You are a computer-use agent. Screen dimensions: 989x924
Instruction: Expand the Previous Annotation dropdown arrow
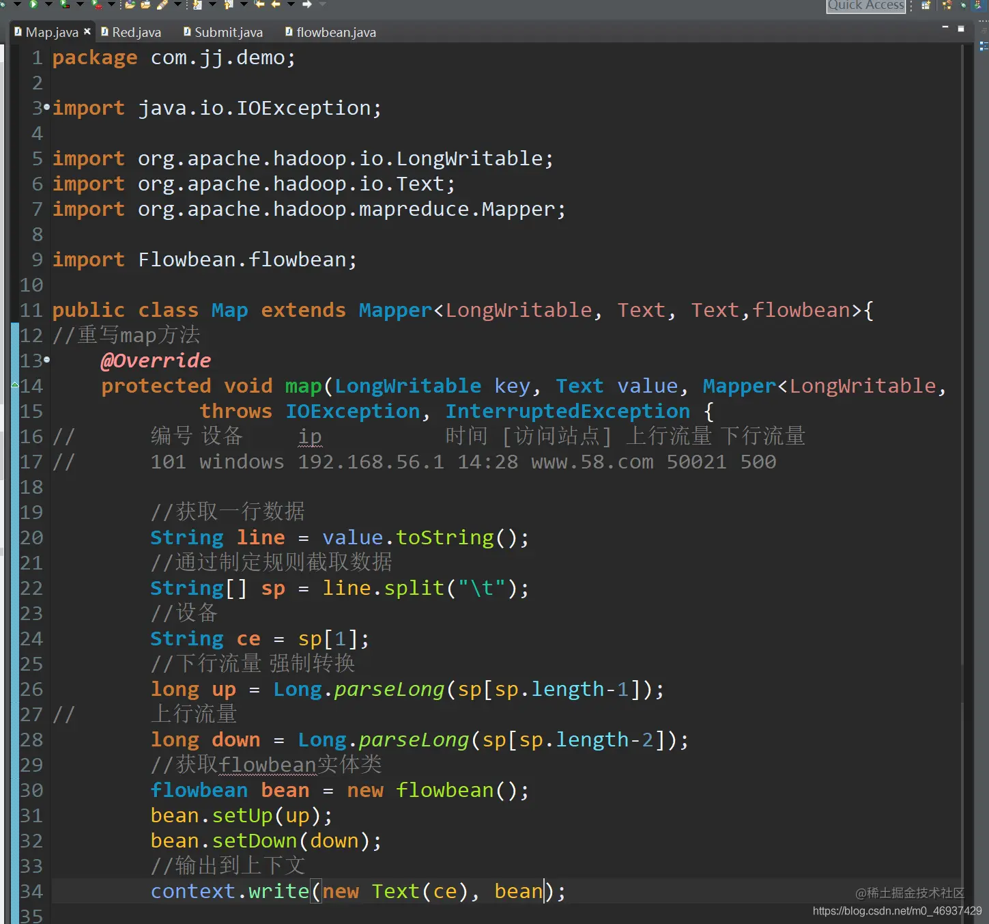click(244, 4)
